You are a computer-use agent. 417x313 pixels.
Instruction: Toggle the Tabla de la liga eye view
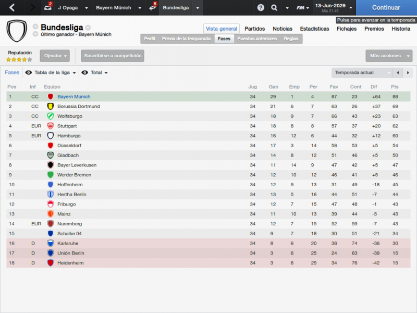click(51, 73)
